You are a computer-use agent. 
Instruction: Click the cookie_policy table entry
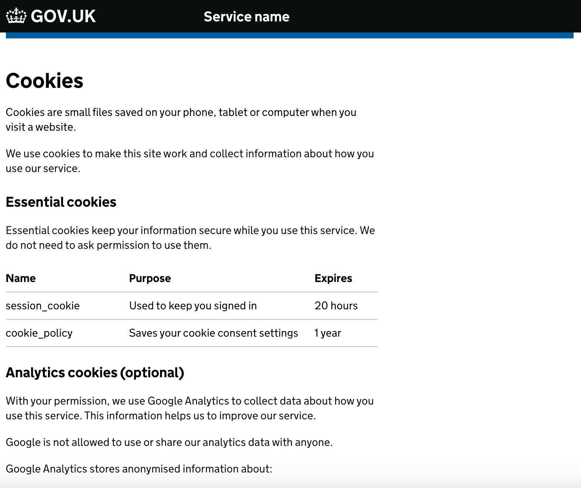point(38,333)
